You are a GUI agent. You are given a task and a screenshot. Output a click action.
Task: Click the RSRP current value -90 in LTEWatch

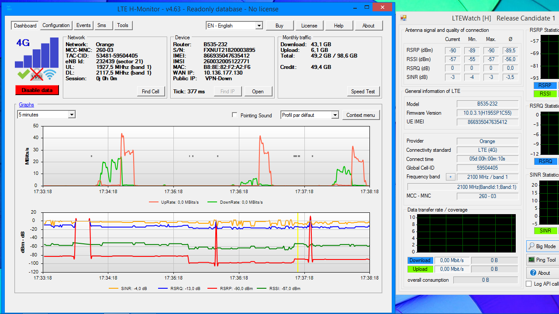pos(452,51)
